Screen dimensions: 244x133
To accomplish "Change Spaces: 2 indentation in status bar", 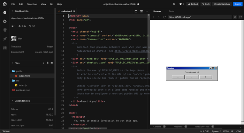I will pyautogui.click(x=216, y=131).
